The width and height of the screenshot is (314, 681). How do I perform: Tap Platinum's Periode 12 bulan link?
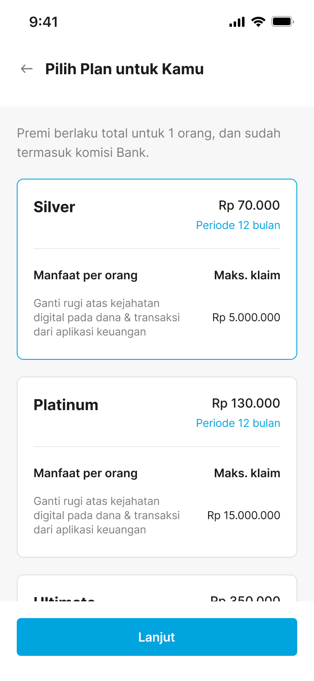238,423
